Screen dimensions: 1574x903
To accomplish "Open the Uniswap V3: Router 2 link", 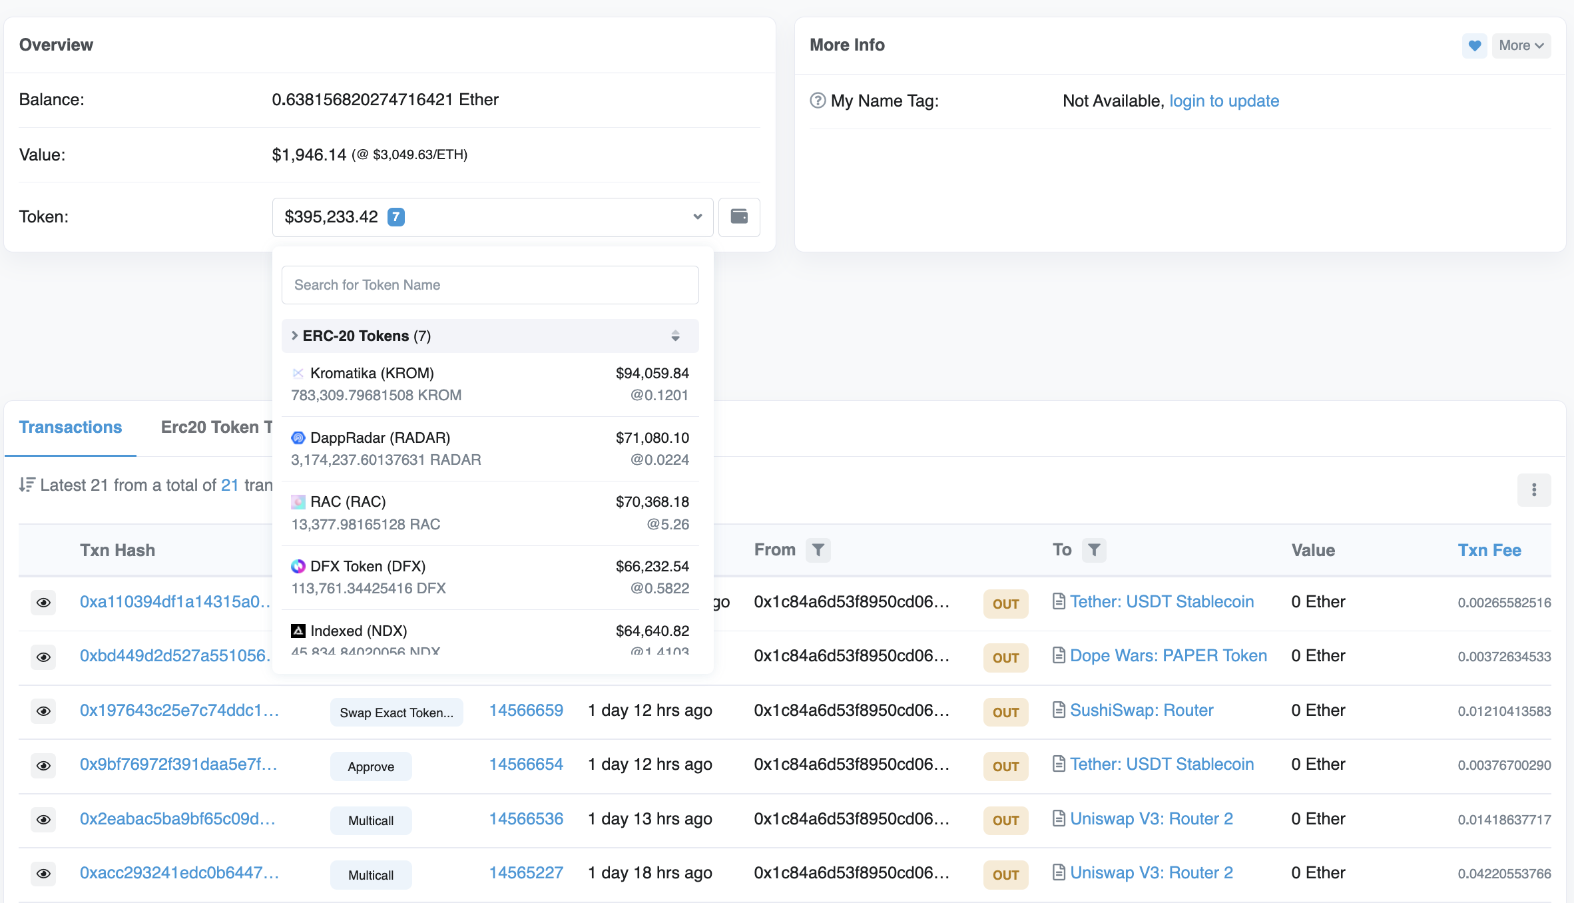I will tap(1151, 818).
